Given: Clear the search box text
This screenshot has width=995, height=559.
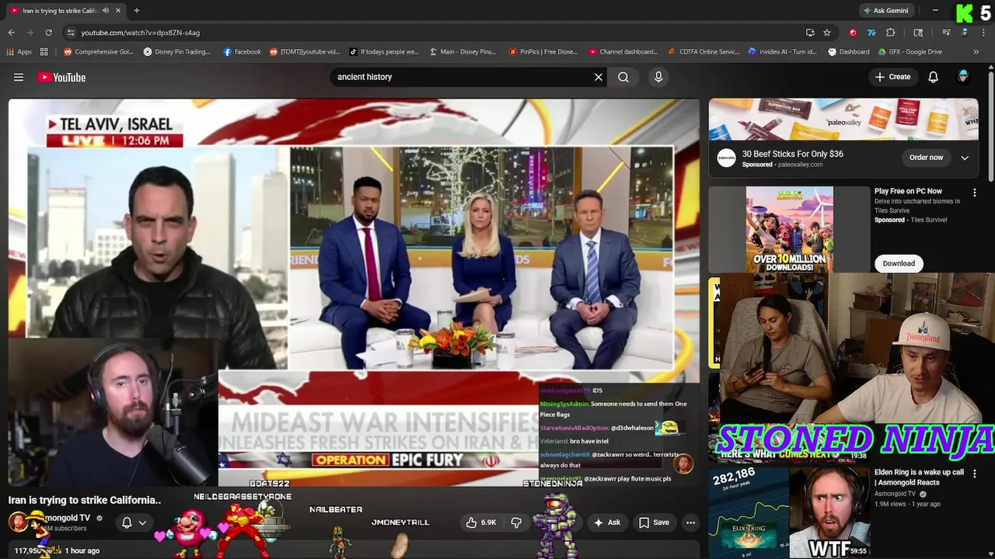Looking at the screenshot, I should coord(599,77).
